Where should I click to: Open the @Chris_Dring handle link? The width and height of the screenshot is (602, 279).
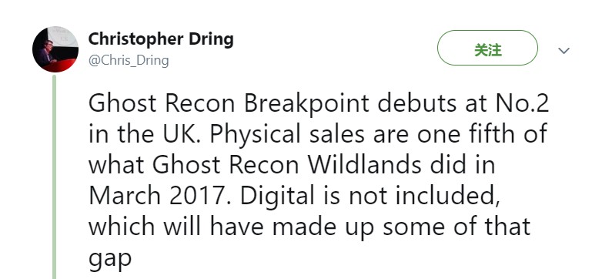click(129, 61)
